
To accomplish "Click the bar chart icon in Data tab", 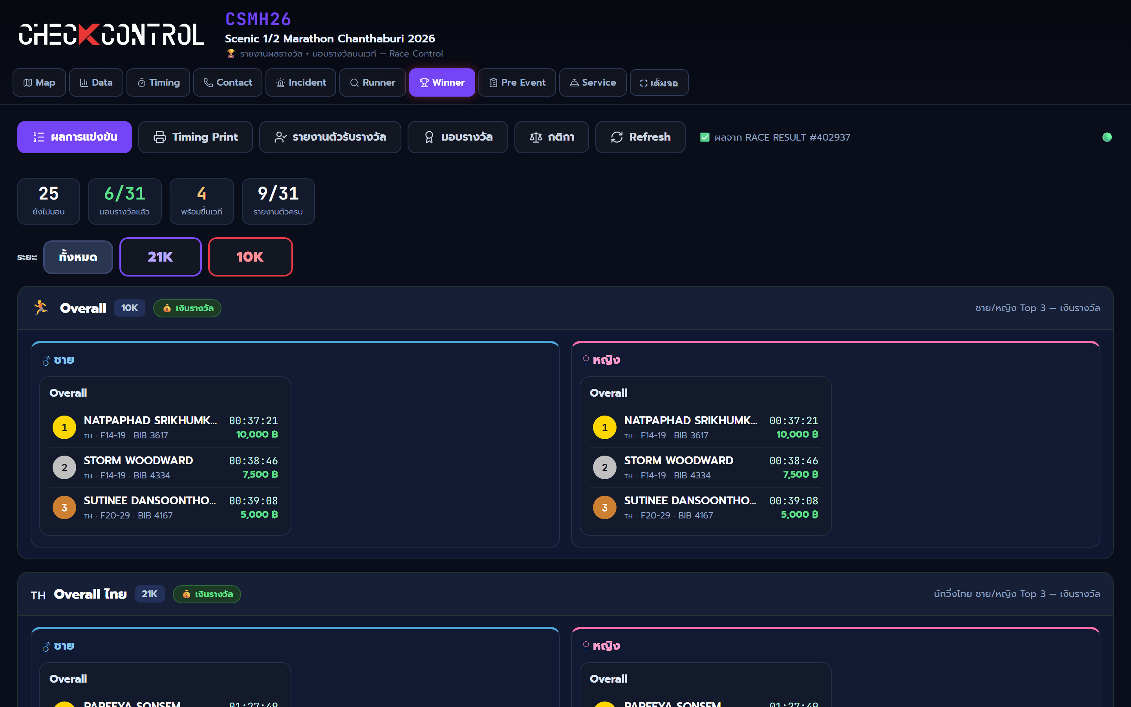I will tap(84, 83).
